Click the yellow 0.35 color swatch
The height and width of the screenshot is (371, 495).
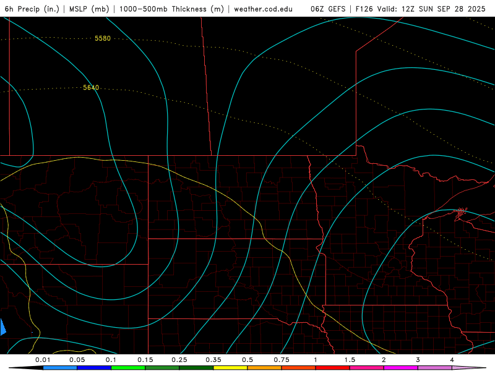click(230, 368)
